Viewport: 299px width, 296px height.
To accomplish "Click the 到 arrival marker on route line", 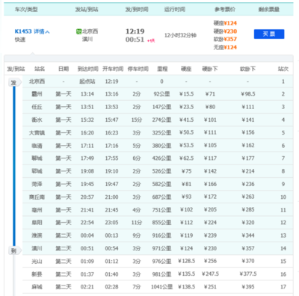I will click(14, 250).
